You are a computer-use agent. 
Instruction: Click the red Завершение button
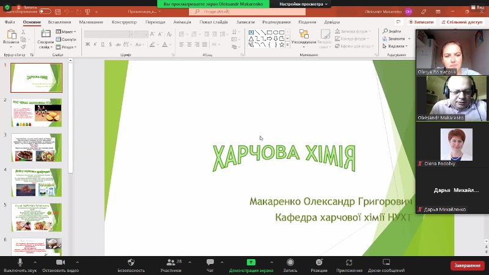(x=467, y=265)
